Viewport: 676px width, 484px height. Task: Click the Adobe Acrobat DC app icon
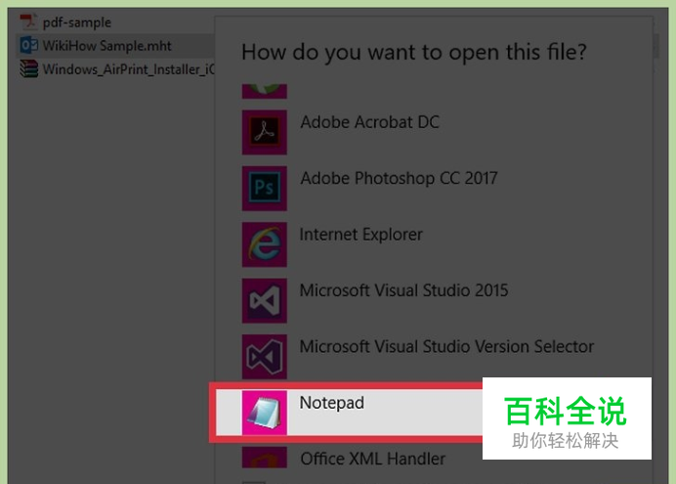265,132
